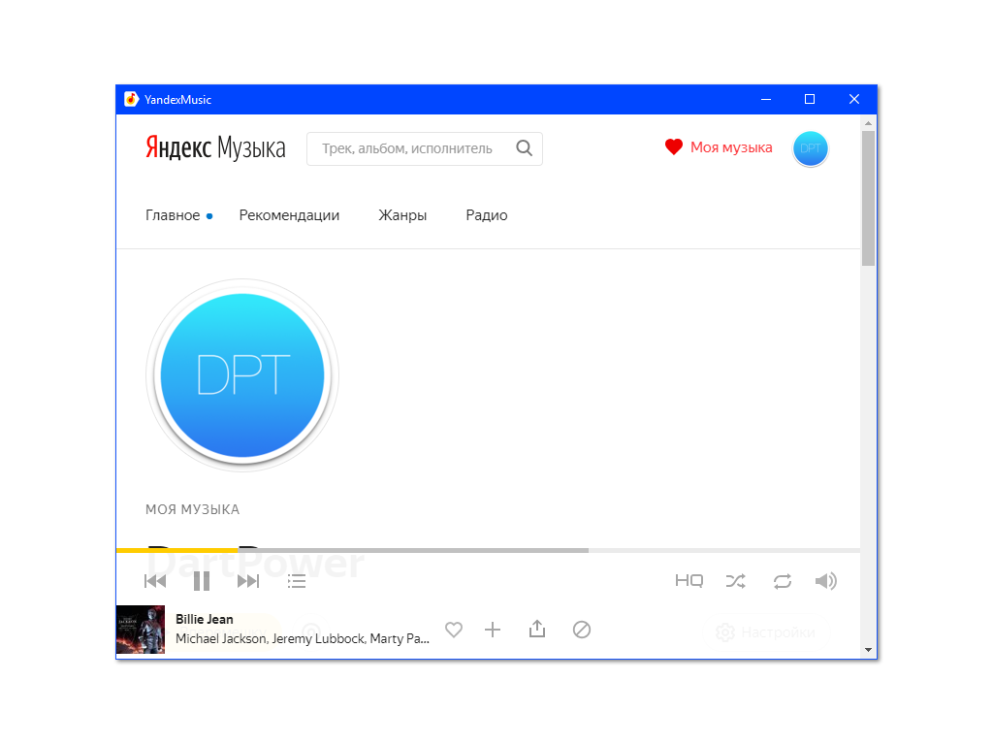Maximize the YandexMusic window

(x=810, y=100)
